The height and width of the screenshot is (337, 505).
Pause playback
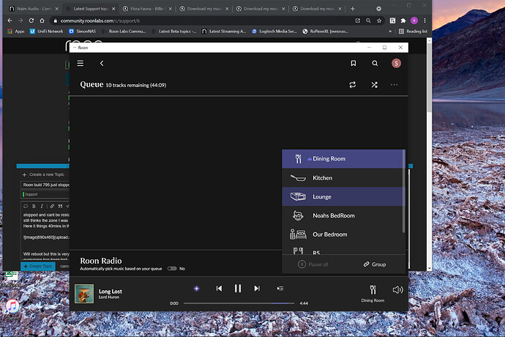click(238, 289)
